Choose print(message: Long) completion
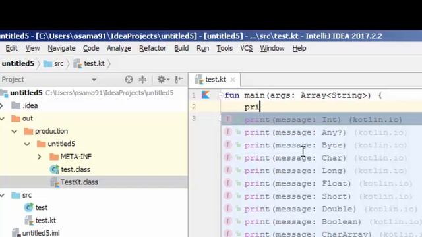This screenshot has width=422, height=237. [322, 171]
